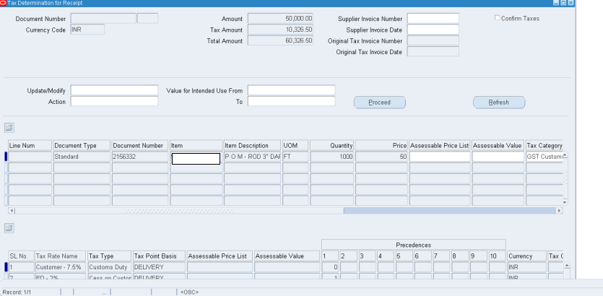603x296 pixels.
Task: Click the Tax Rate Name column header
Action: click(x=60, y=256)
